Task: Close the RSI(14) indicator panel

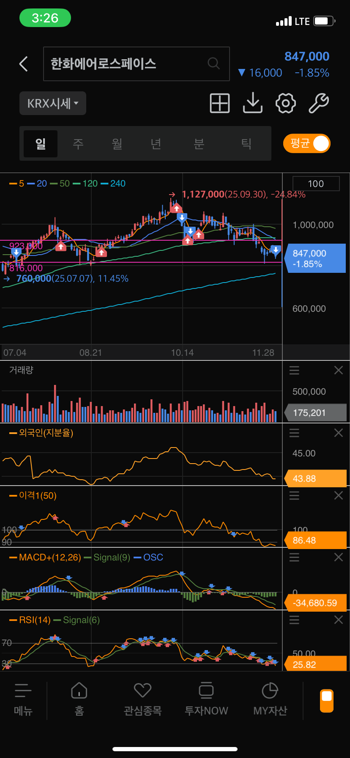Action: [339, 620]
